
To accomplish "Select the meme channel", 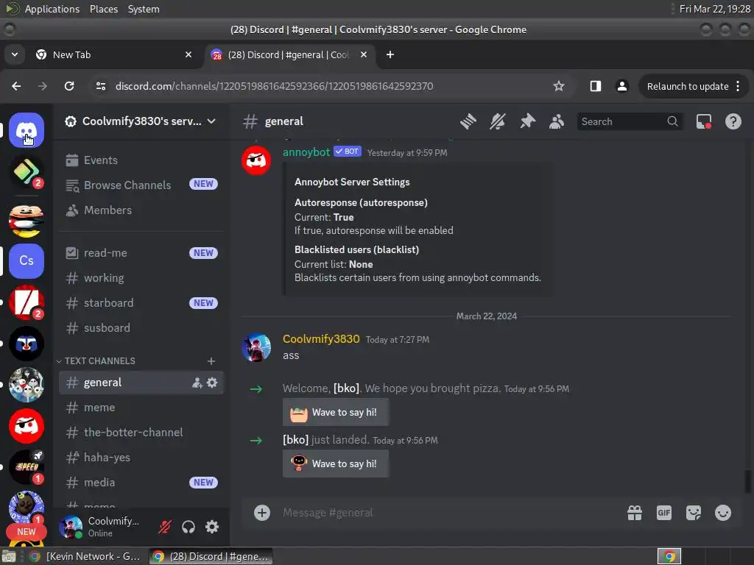I will click(x=141, y=408).
